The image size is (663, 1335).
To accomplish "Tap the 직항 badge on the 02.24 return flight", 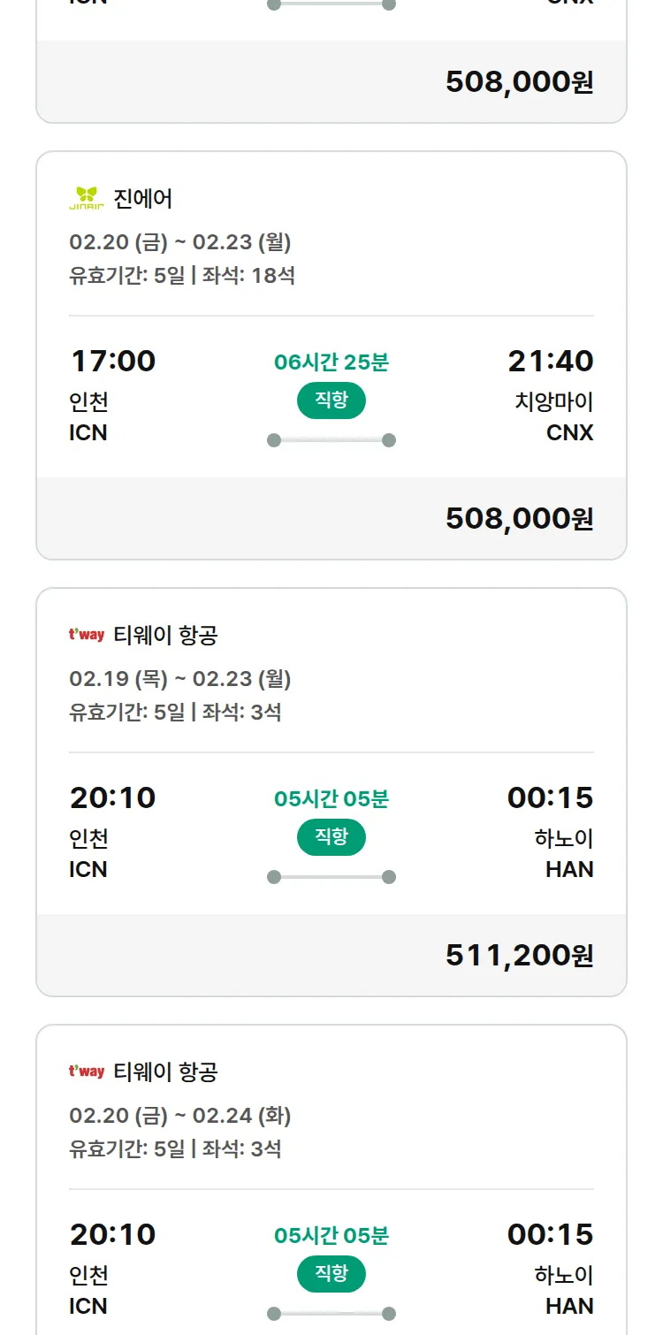I will point(331,1274).
